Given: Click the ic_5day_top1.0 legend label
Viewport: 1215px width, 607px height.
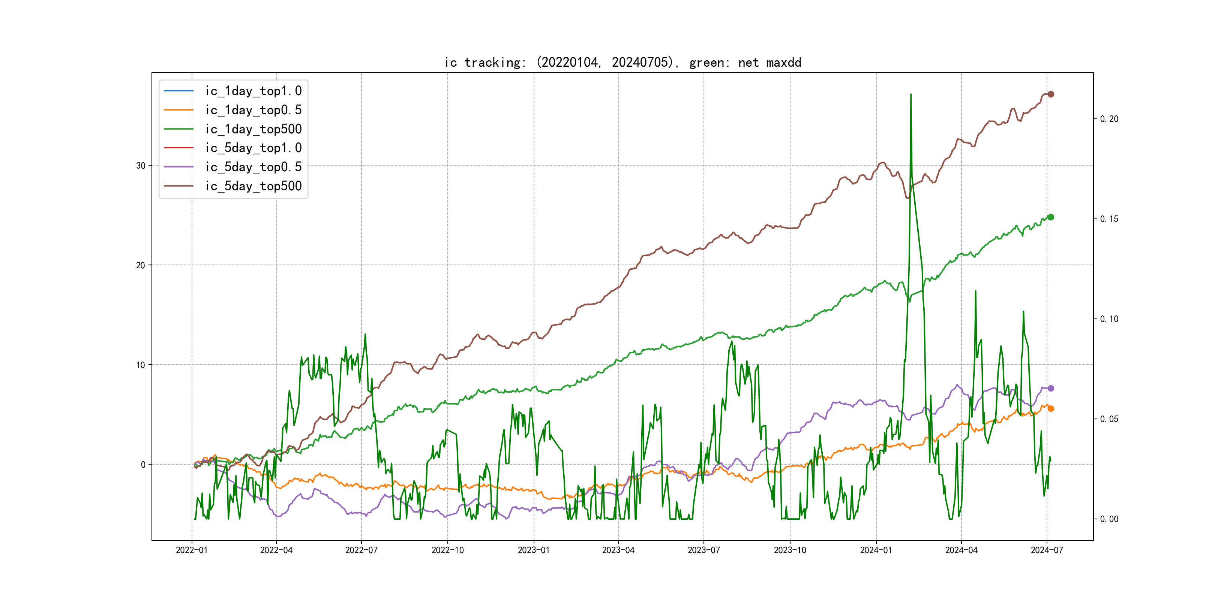Looking at the screenshot, I should [x=253, y=148].
